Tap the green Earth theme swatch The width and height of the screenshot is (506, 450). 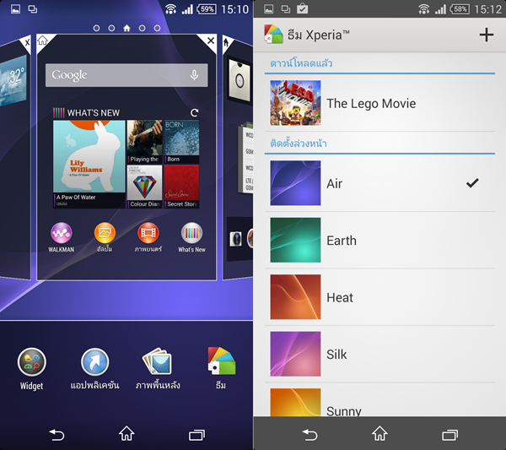[295, 240]
